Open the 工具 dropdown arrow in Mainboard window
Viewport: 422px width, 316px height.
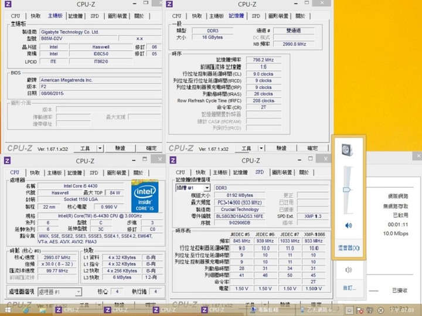[x=100, y=148]
